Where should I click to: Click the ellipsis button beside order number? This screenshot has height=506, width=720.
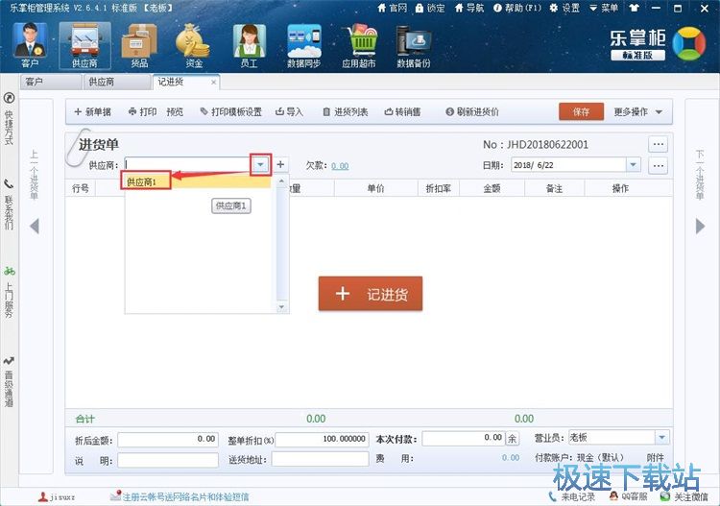coord(658,144)
